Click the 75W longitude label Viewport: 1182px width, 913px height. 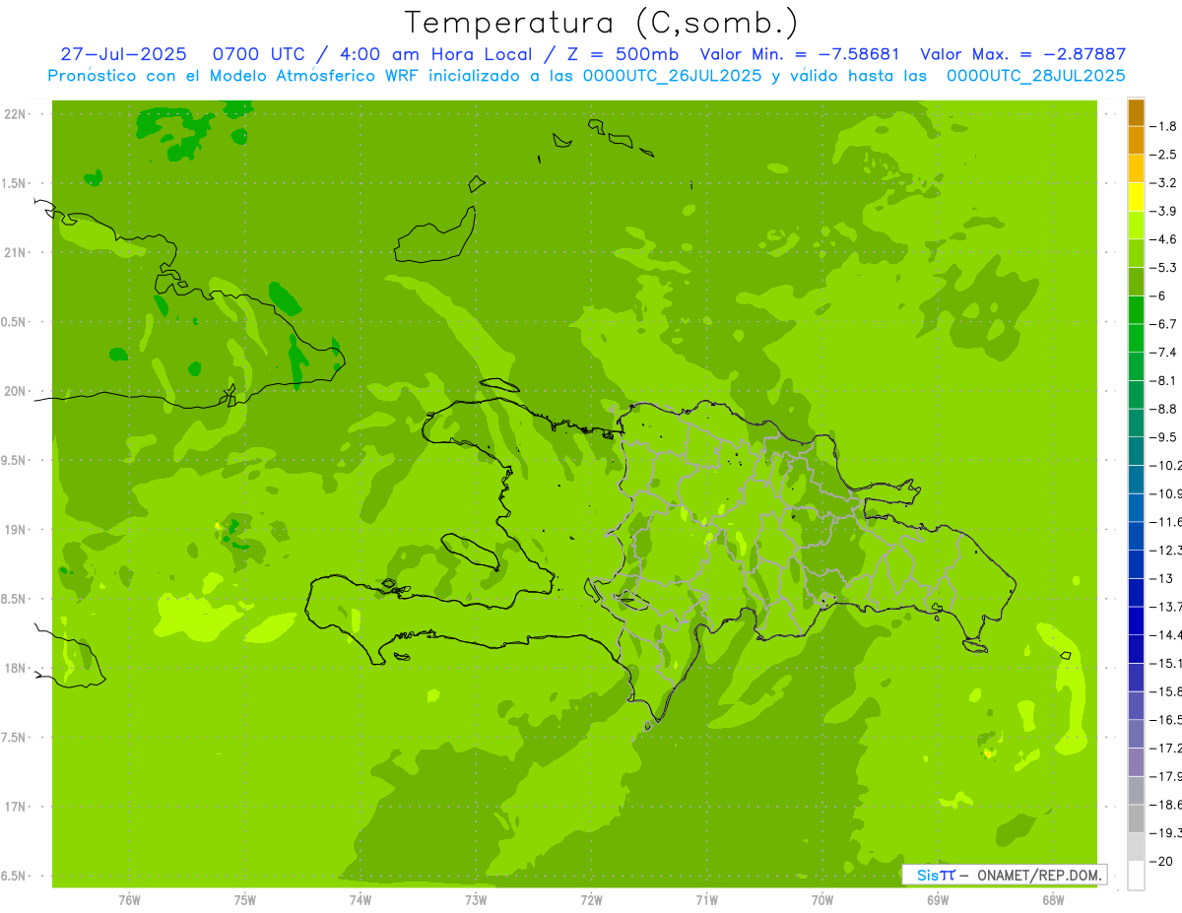(x=245, y=899)
